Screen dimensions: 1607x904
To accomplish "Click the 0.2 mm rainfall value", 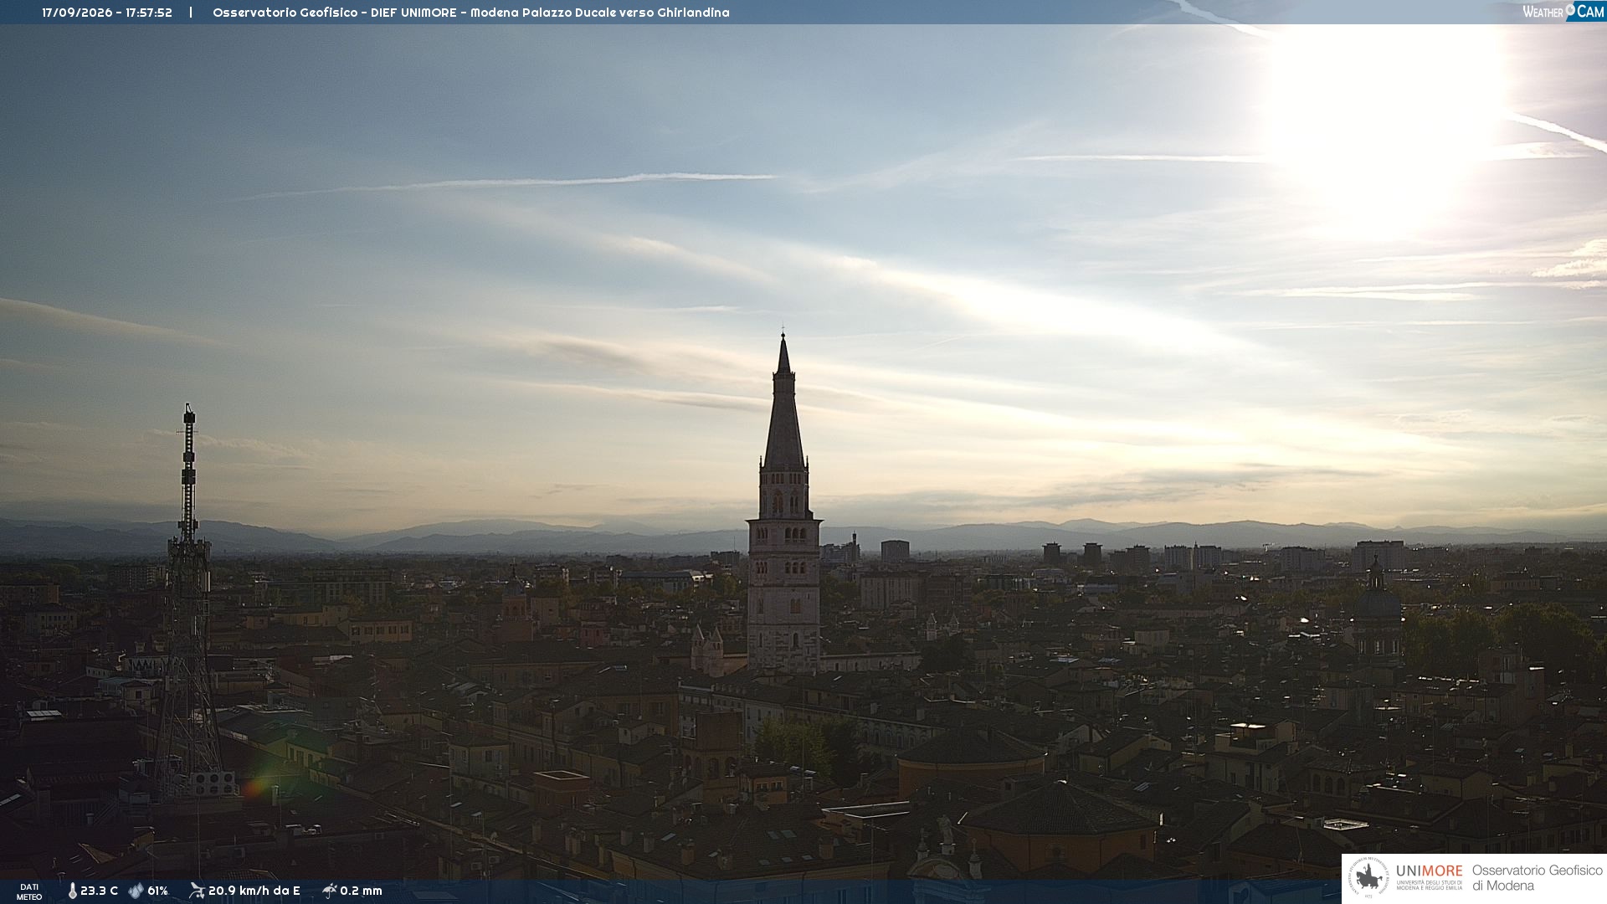I will tap(361, 891).
